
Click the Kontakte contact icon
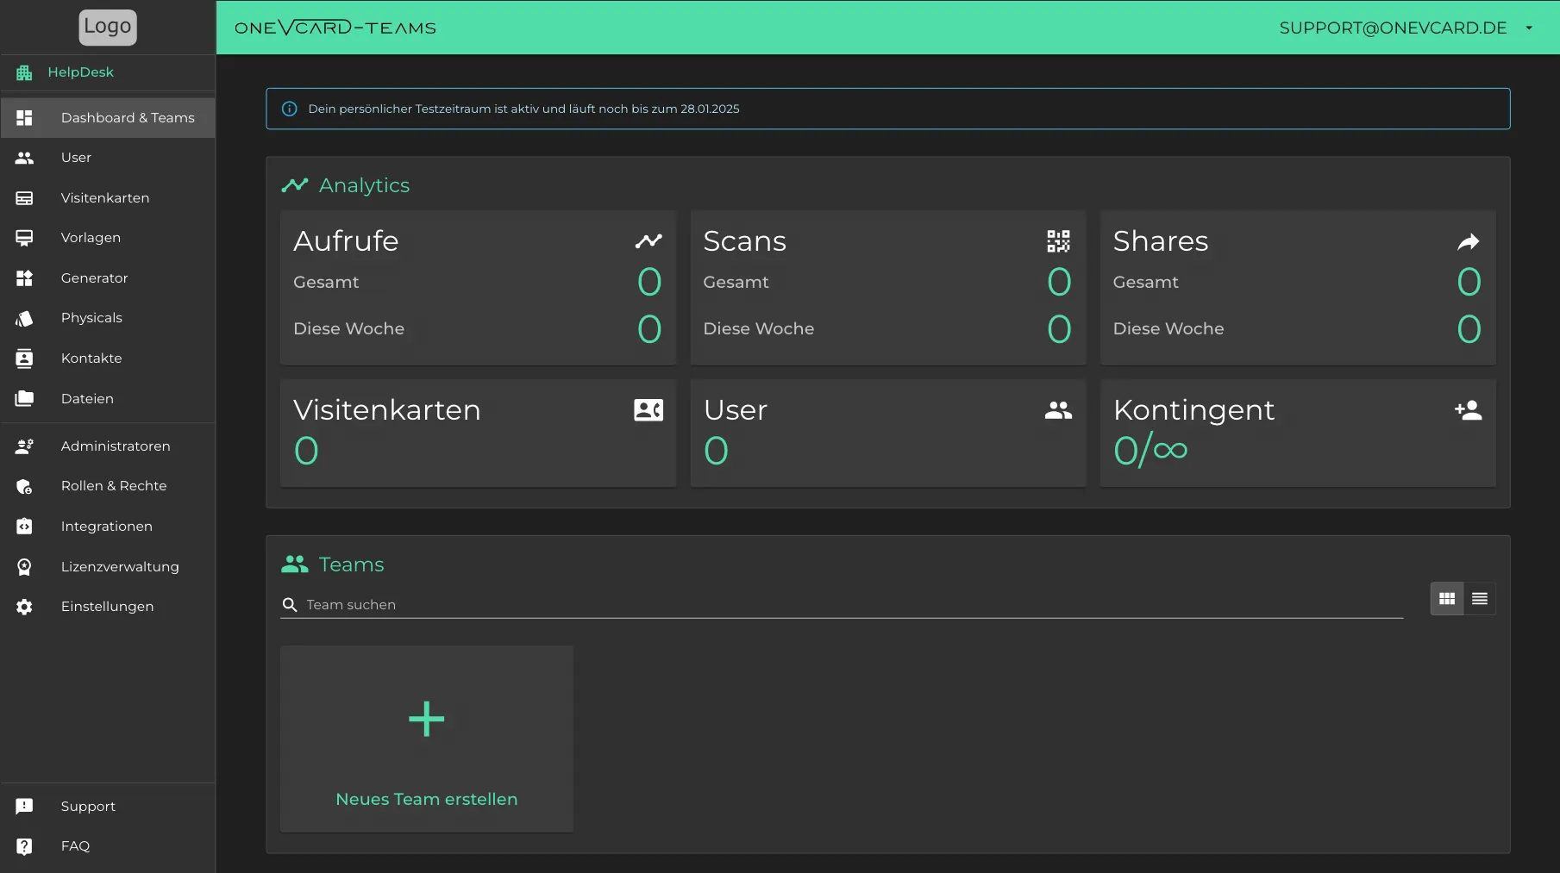[x=24, y=359]
